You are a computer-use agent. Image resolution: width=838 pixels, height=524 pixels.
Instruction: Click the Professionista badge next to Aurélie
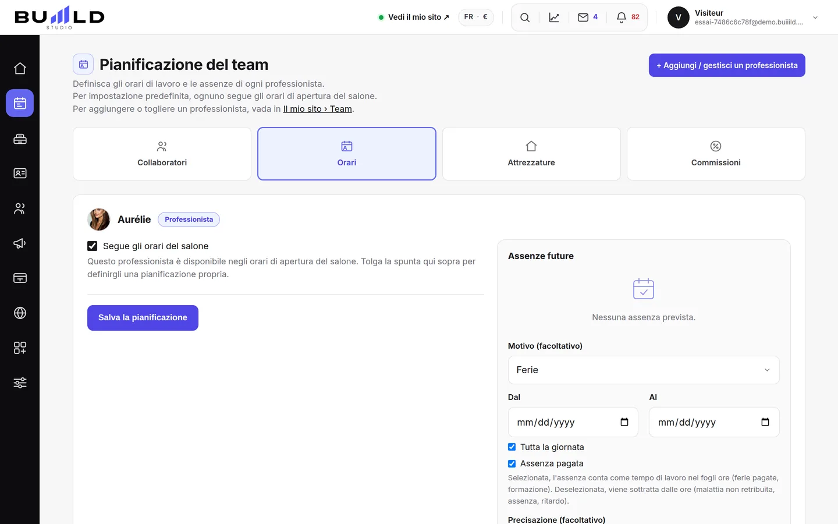pos(189,219)
